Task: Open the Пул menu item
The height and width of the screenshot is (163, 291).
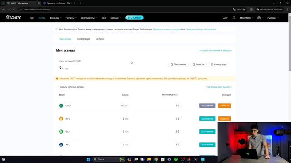Action: (x=31, y=18)
